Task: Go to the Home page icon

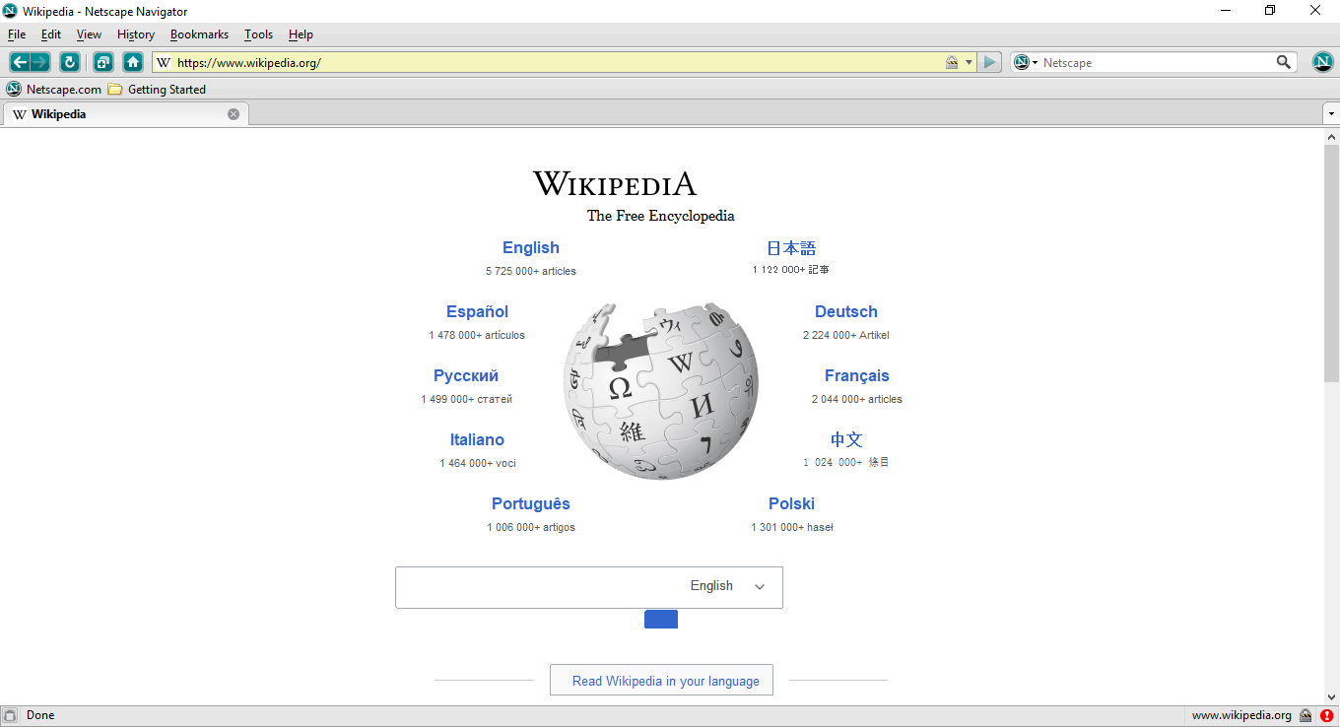Action: point(133,62)
